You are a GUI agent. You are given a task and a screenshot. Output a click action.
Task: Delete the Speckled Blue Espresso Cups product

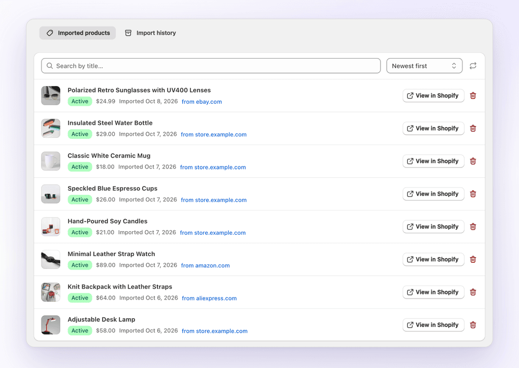(473, 194)
